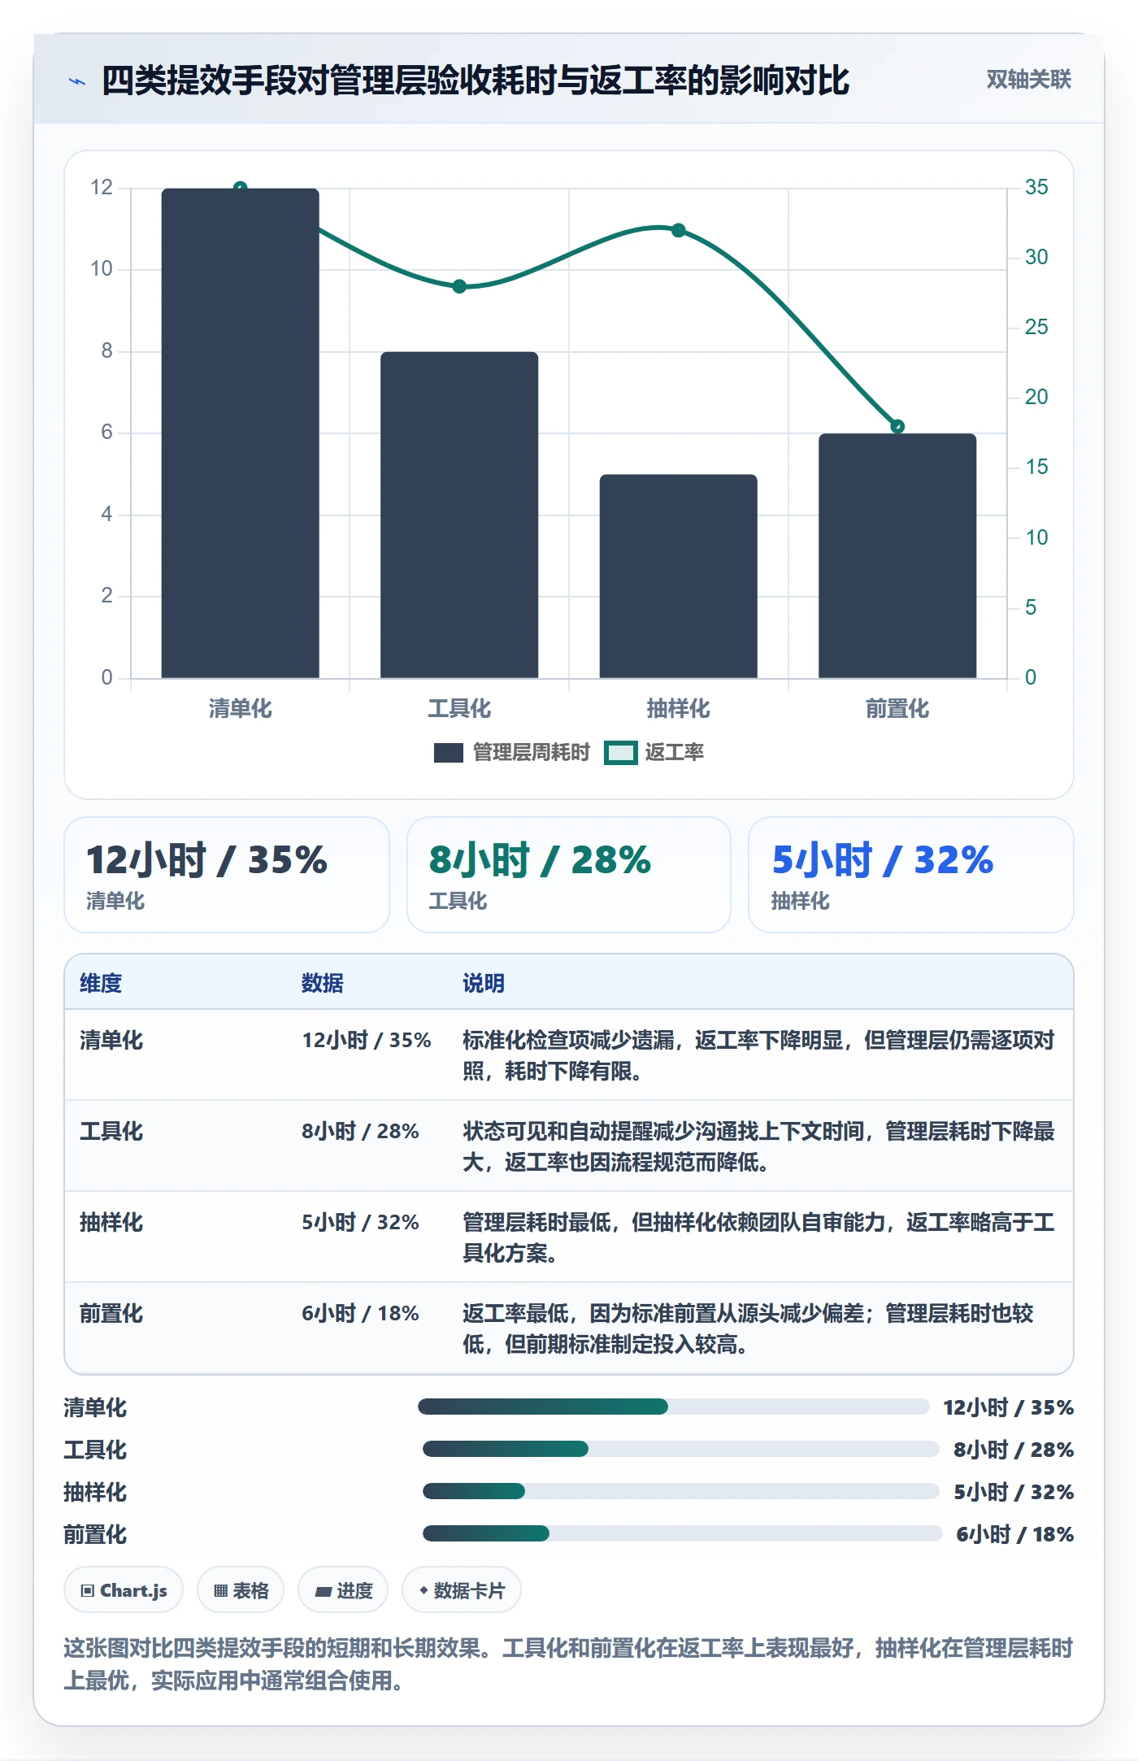Select the 8小时 / 28% data card

click(x=569, y=875)
